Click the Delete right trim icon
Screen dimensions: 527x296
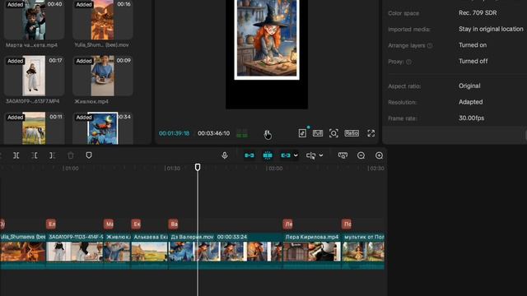[53, 155]
